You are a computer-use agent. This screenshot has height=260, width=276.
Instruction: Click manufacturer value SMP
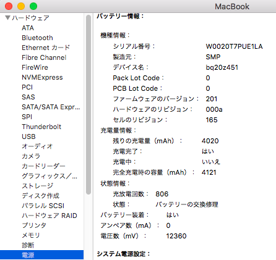click(x=213, y=57)
